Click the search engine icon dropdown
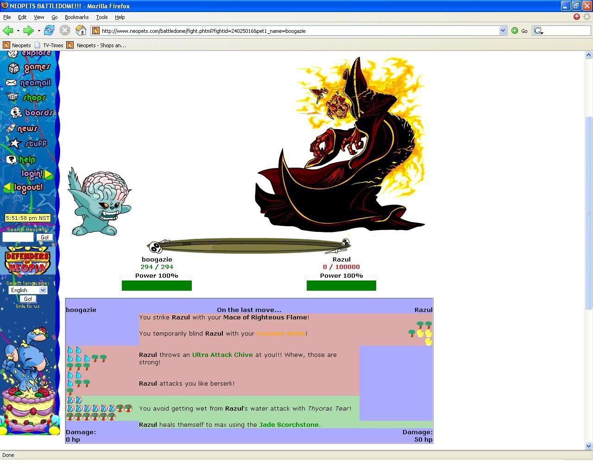This screenshot has height=474, width=593. coord(538,31)
